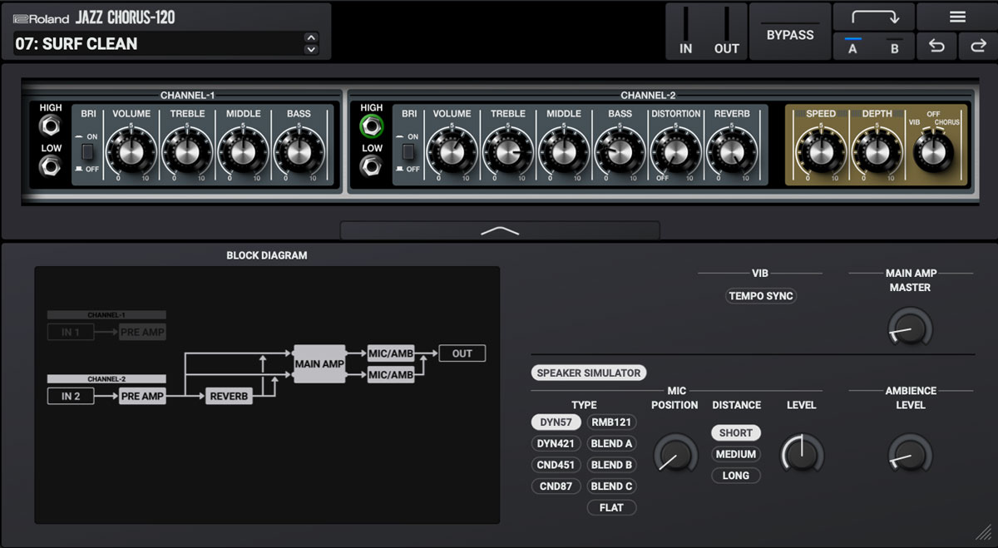Select the Channel-1 LOW input jack
This screenshot has height=548, width=998.
point(51,166)
